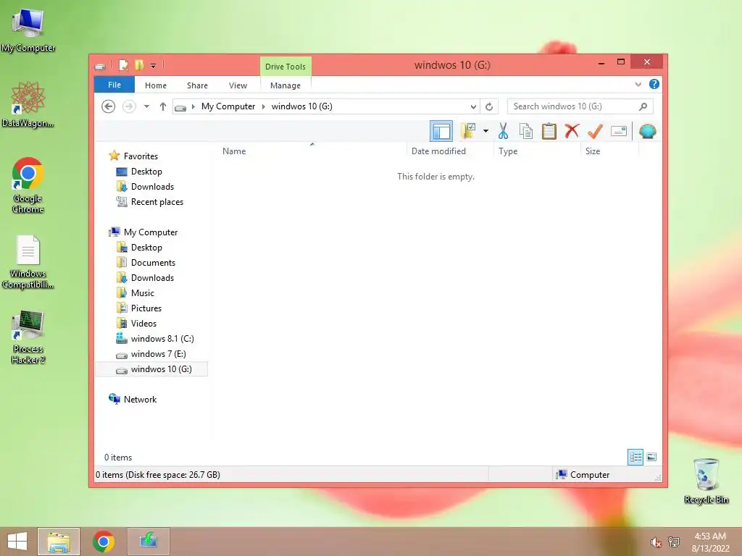Viewport: 742px width, 556px height.
Task: Go up one level with Up arrow
Action: [163, 106]
